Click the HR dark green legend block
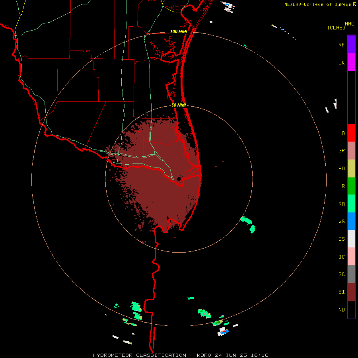 (351, 186)
